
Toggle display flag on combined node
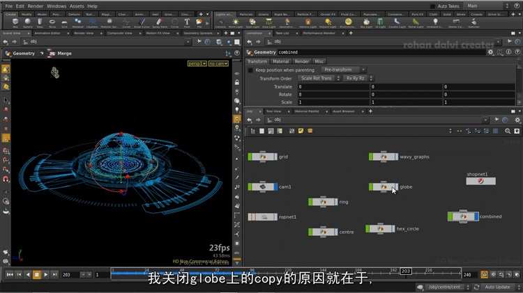coord(476,216)
